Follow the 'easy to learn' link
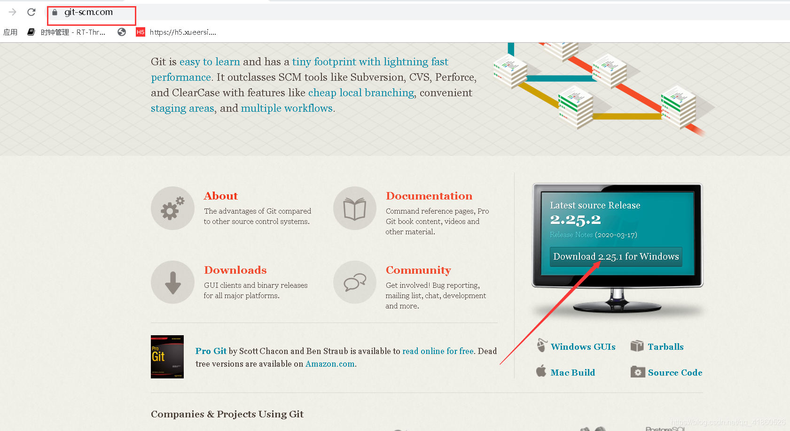790x431 pixels. click(x=210, y=62)
